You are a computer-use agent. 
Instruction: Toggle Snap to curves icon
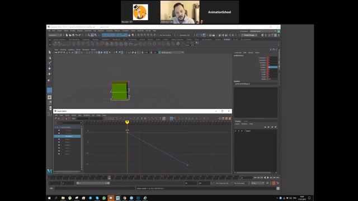(x=142, y=35)
